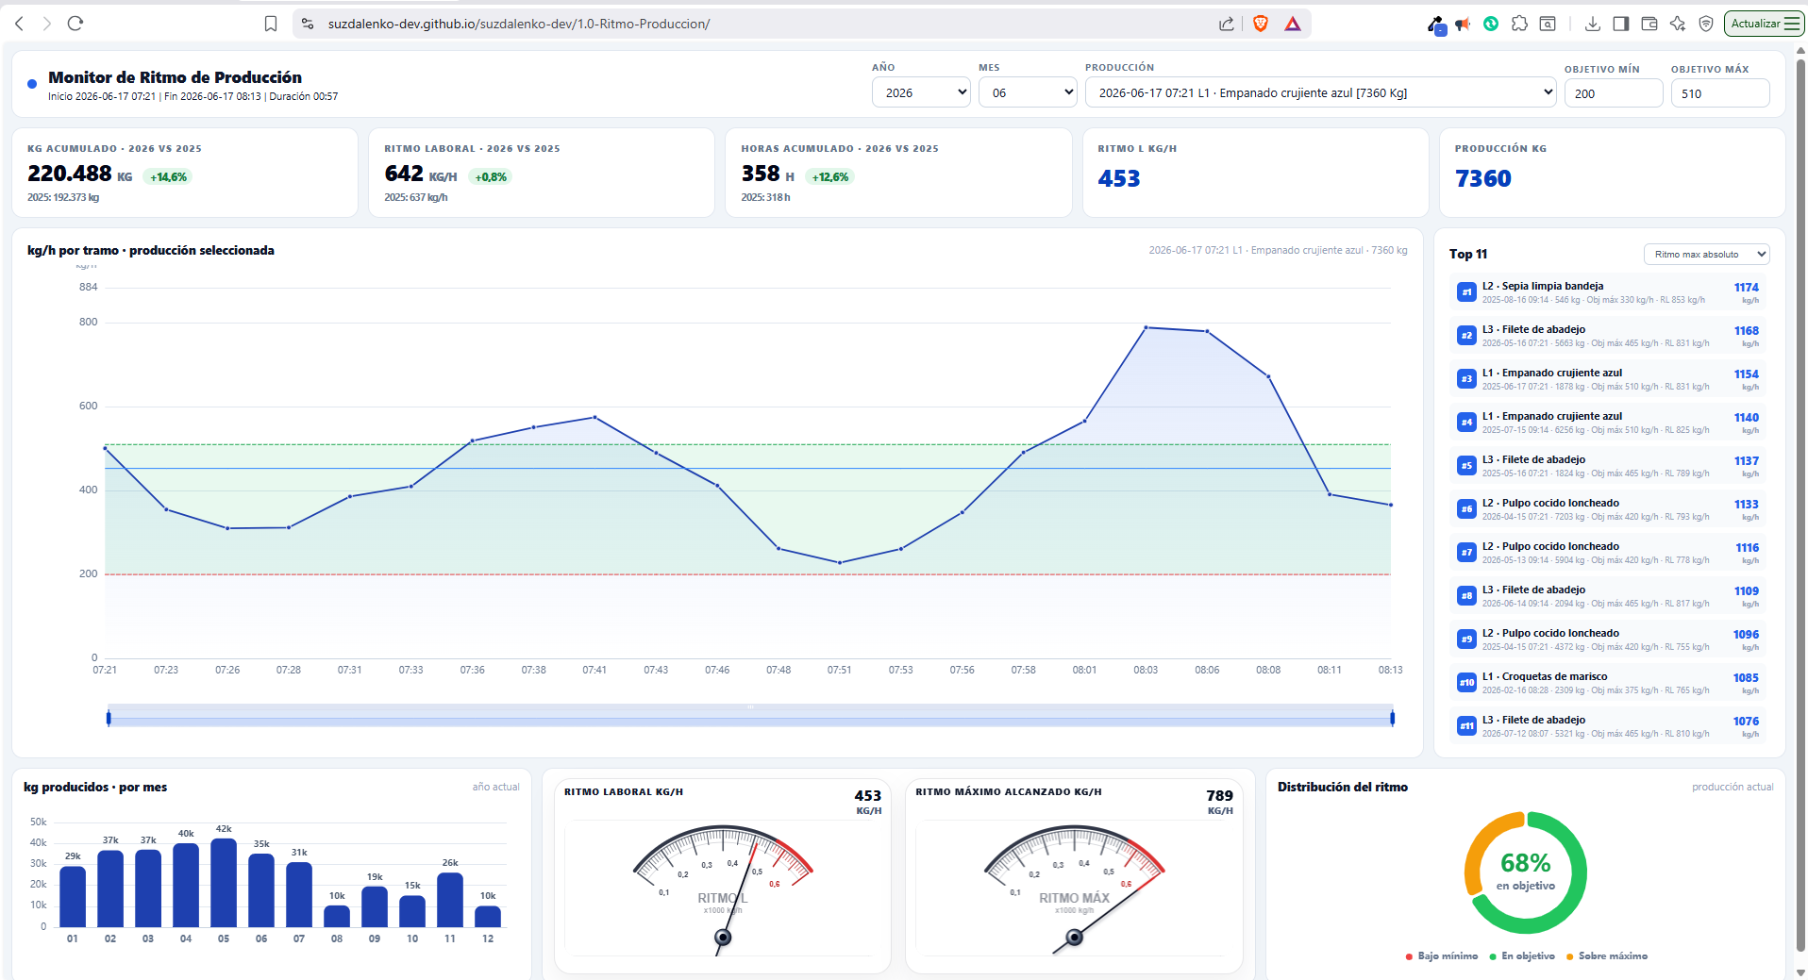Select #4 Empanado crujiente azul 1140 entry
Image resolution: width=1808 pixels, height=980 pixels.
click(1608, 423)
